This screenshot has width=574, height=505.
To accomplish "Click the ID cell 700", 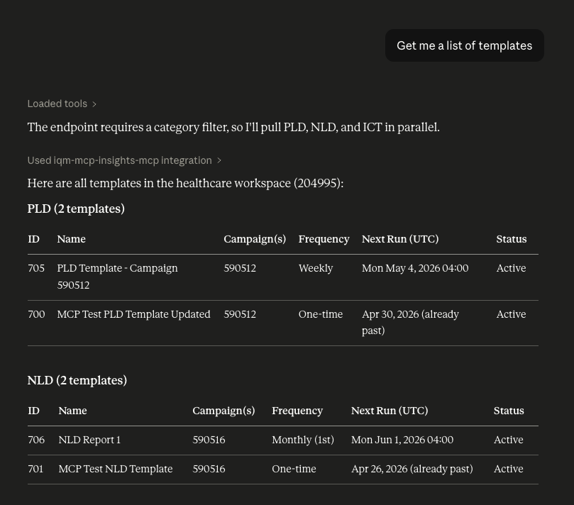I will (36, 314).
